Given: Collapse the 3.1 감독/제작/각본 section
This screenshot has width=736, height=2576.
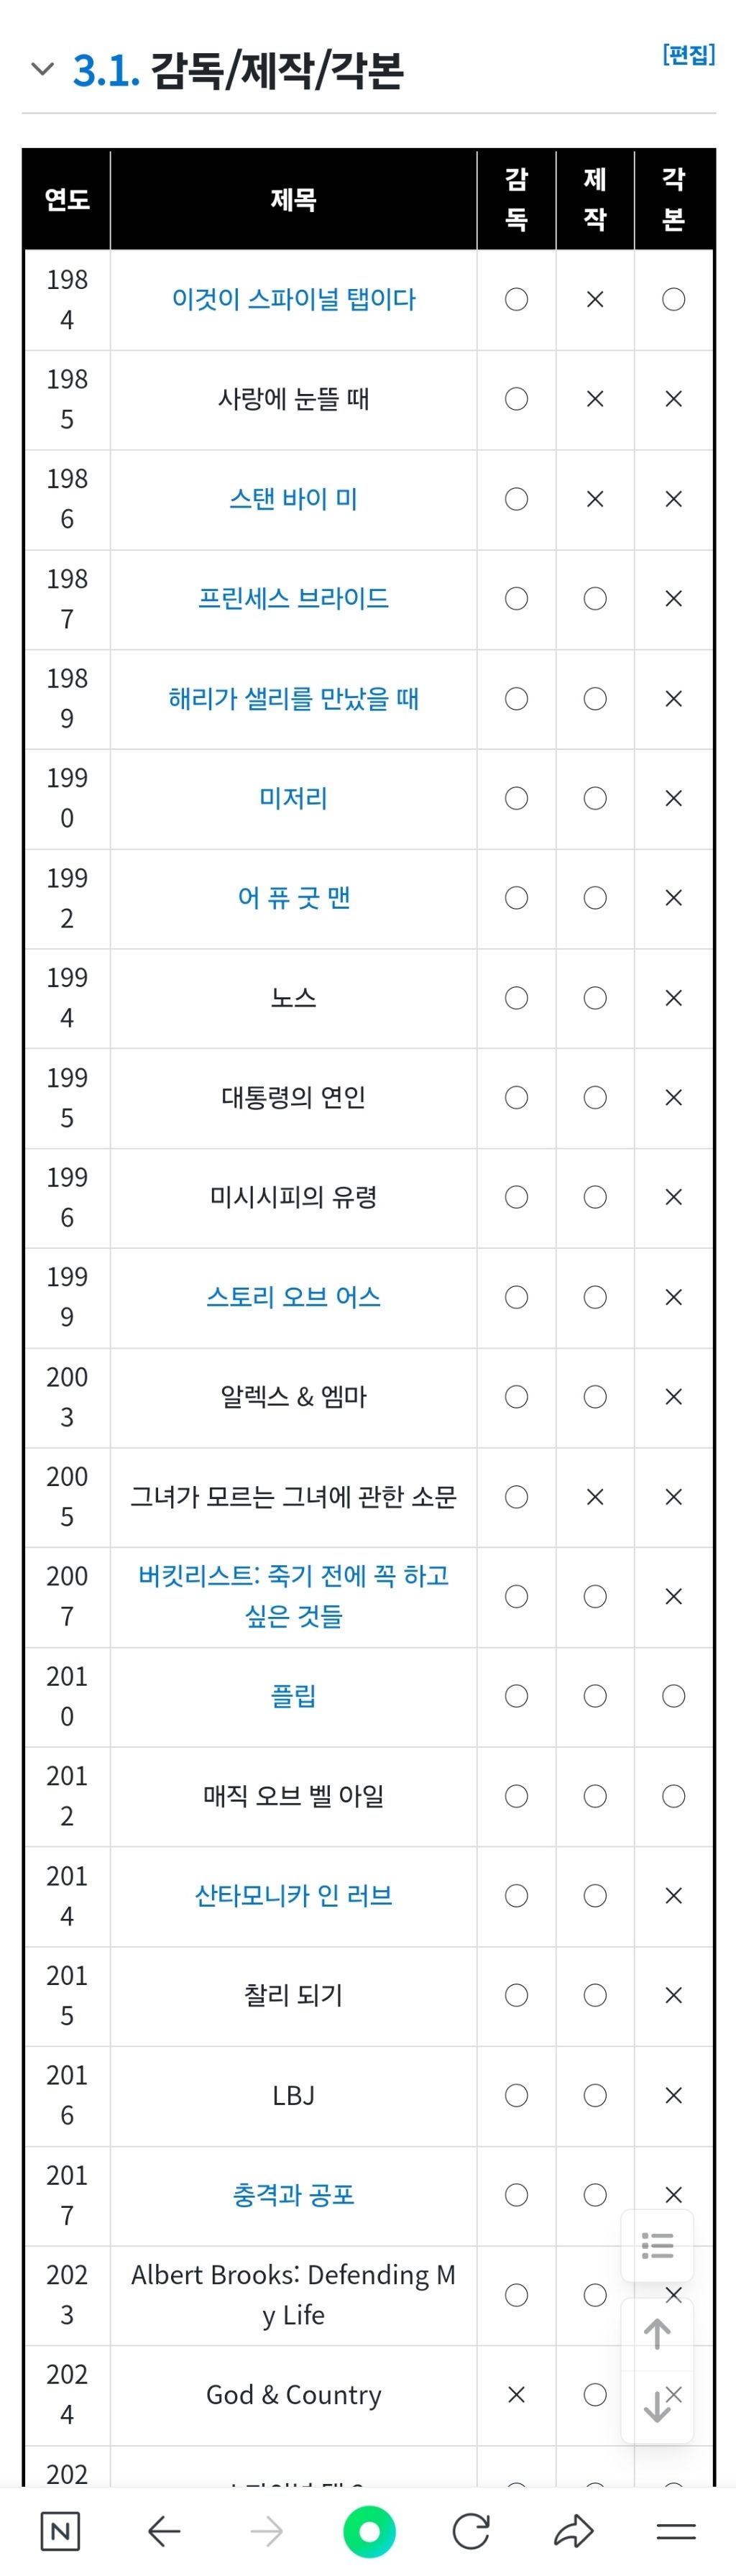Looking at the screenshot, I should [42, 69].
